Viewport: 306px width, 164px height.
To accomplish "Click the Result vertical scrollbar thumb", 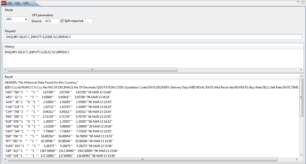I will click(301, 98).
